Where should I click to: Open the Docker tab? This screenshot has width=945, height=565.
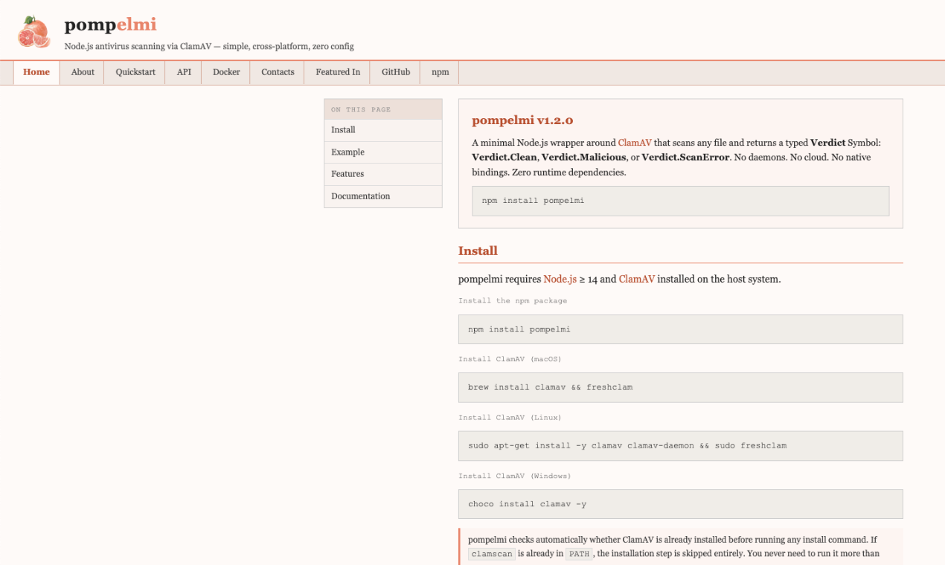click(x=225, y=72)
